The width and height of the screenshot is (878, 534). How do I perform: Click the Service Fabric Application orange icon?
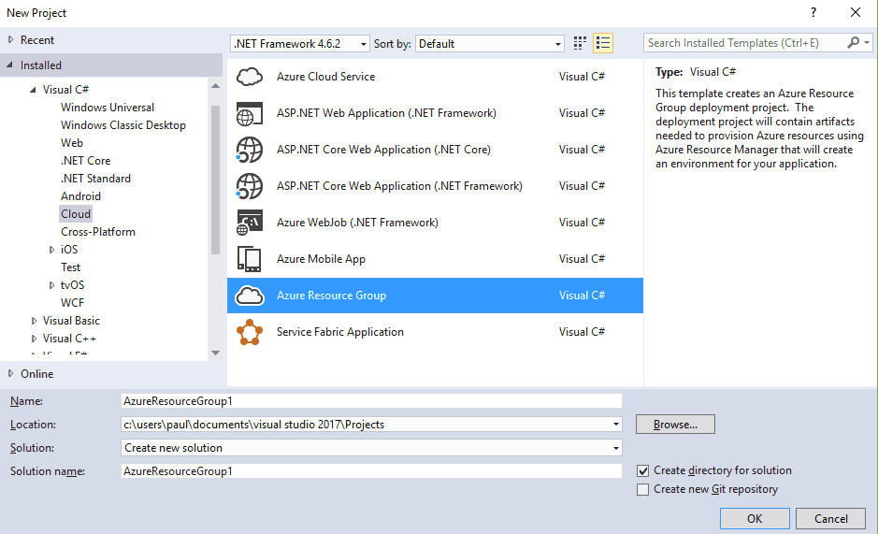pos(249,332)
